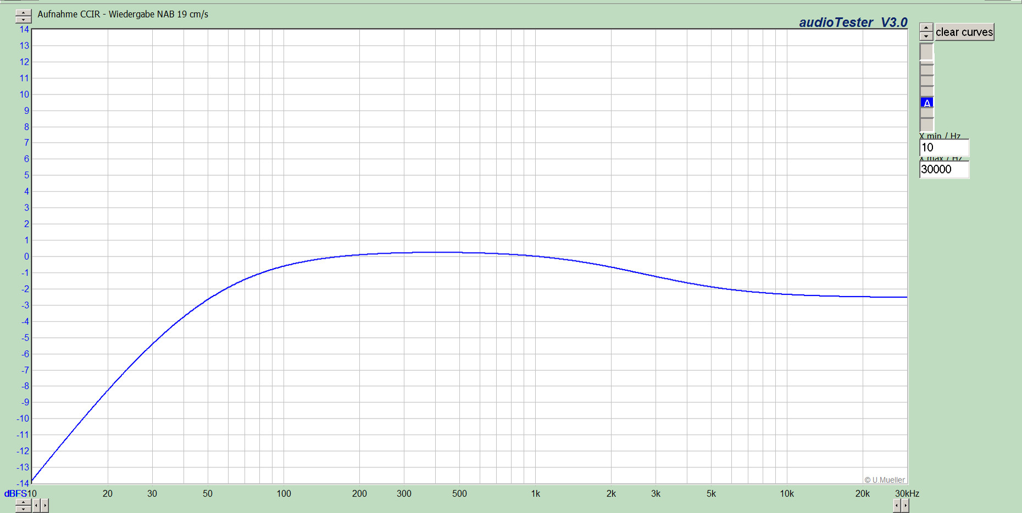
Task: Click the clear curves button
Action: tap(965, 32)
